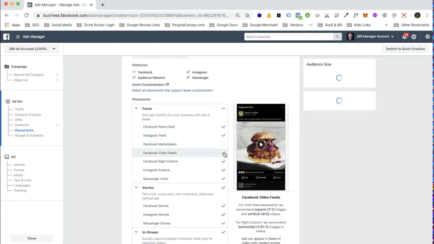Click the browser address bar URL
Screen dimensions: 434x244
click(x=136, y=15)
